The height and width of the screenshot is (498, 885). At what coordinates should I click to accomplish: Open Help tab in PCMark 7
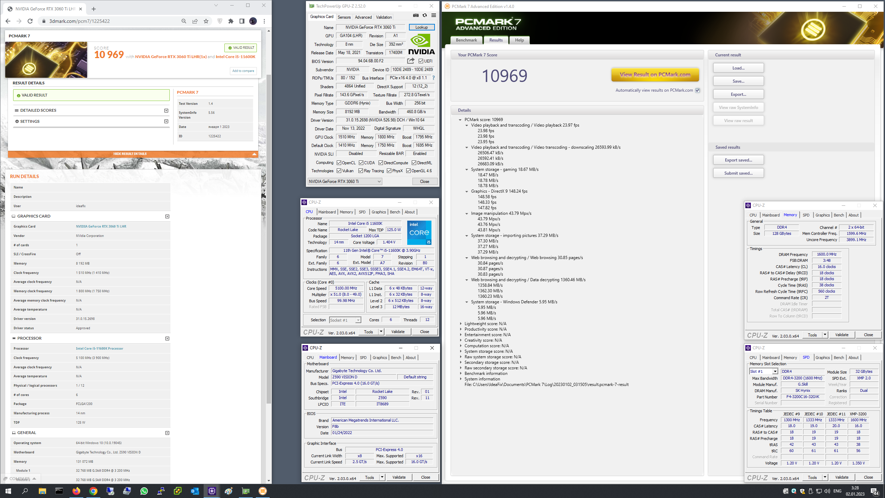tap(519, 40)
